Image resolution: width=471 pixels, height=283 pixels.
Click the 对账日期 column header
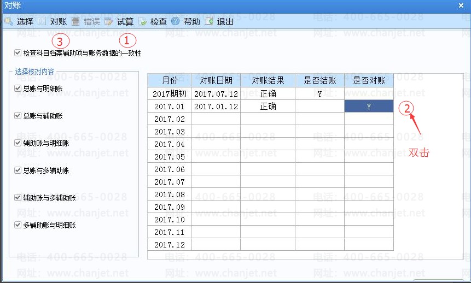(x=216, y=80)
